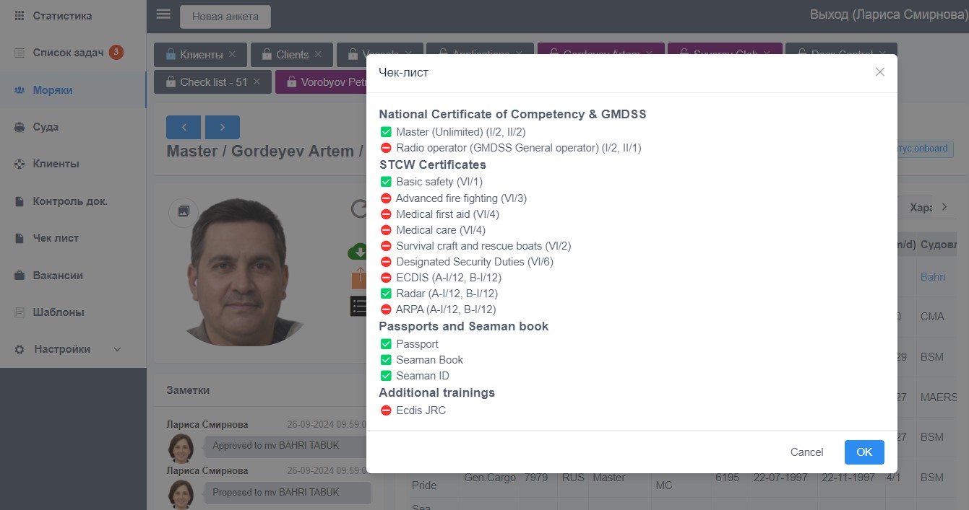Close the Check list - 51 tab
The width and height of the screenshot is (969, 510).
click(x=257, y=82)
